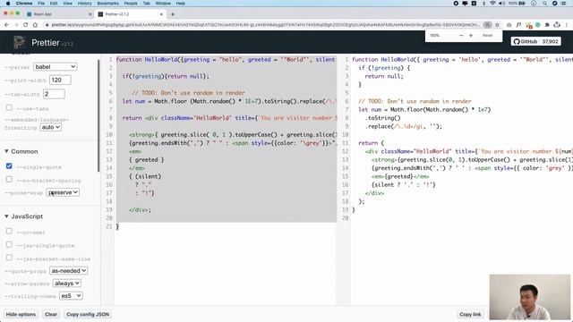Toggle --jsx-single-quote checkbox
The width and height of the screenshot is (573, 322).
click(x=9, y=244)
